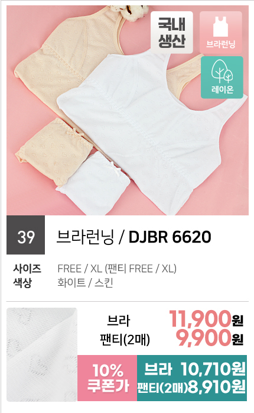Click size text FREE / XL (팬티 FREE / XL)
Image resolution: width=254 pixels, height=413 pixels.
[117, 269]
